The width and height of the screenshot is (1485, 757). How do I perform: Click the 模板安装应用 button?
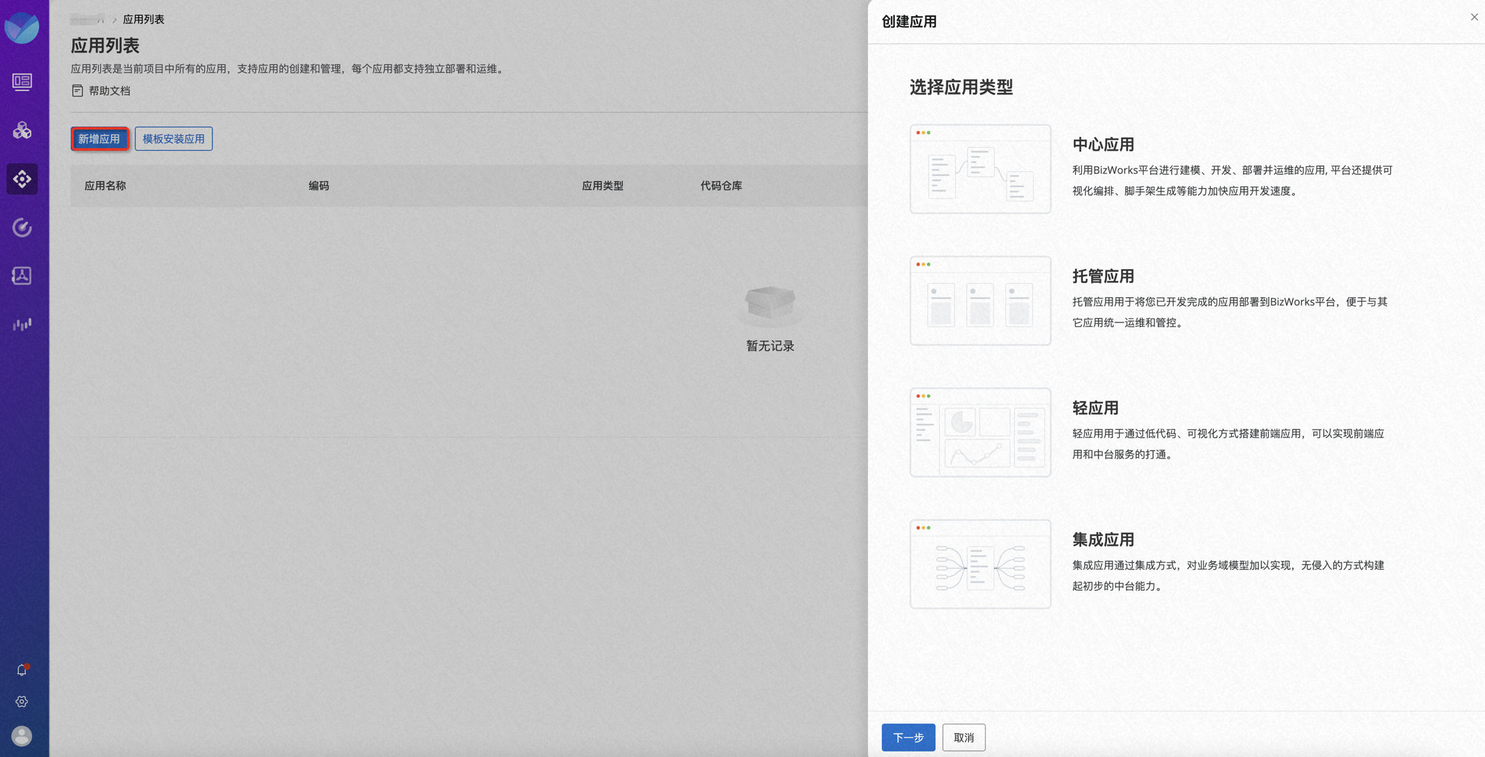click(x=173, y=139)
